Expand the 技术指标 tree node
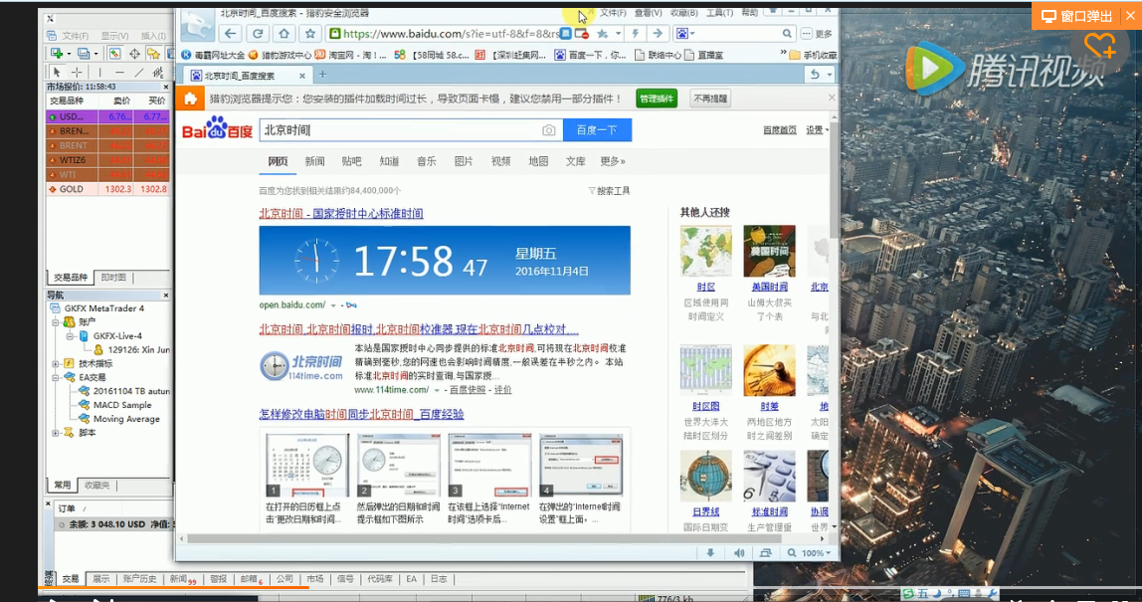This screenshot has width=1142, height=602. [x=56, y=363]
